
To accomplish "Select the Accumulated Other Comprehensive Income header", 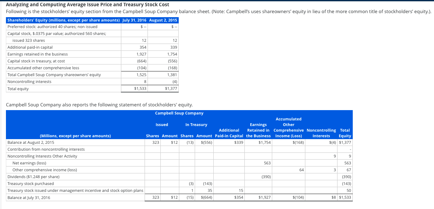I will [288, 124].
